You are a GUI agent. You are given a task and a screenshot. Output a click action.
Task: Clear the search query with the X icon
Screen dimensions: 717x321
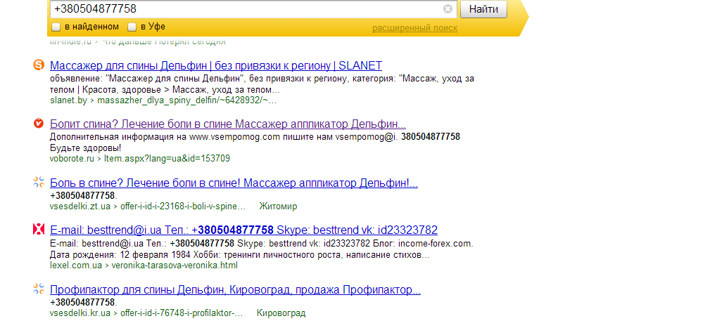pos(448,8)
